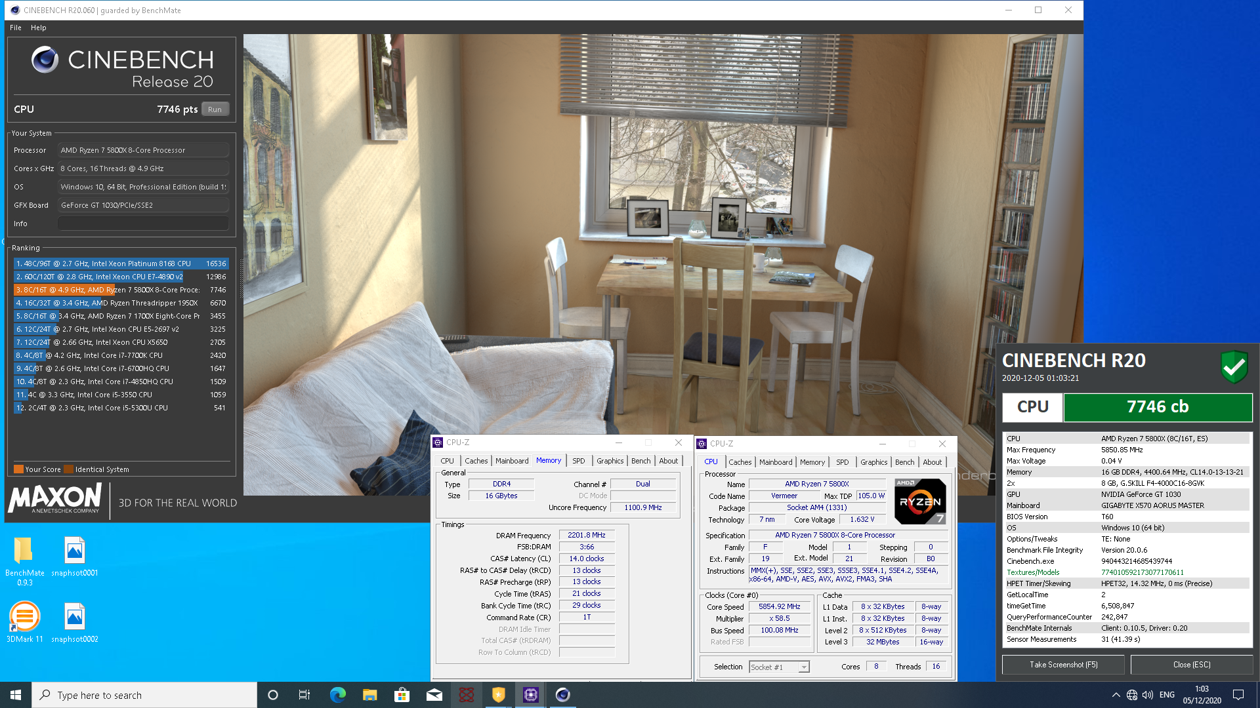This screenshot has width=1260, height=708.
Task: Open the Windows Start menu
Action: [16, 695]
